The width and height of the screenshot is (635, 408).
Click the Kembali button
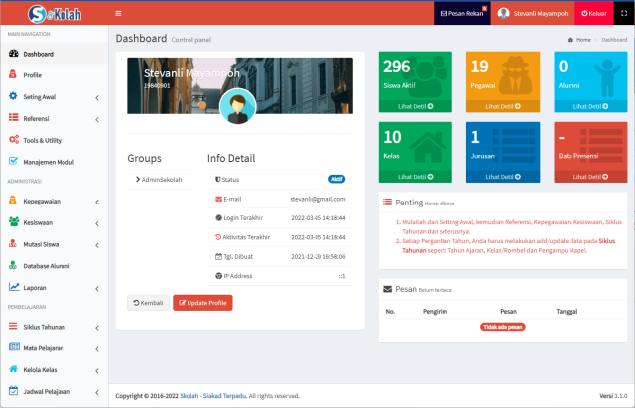click(x=148, y=303)
